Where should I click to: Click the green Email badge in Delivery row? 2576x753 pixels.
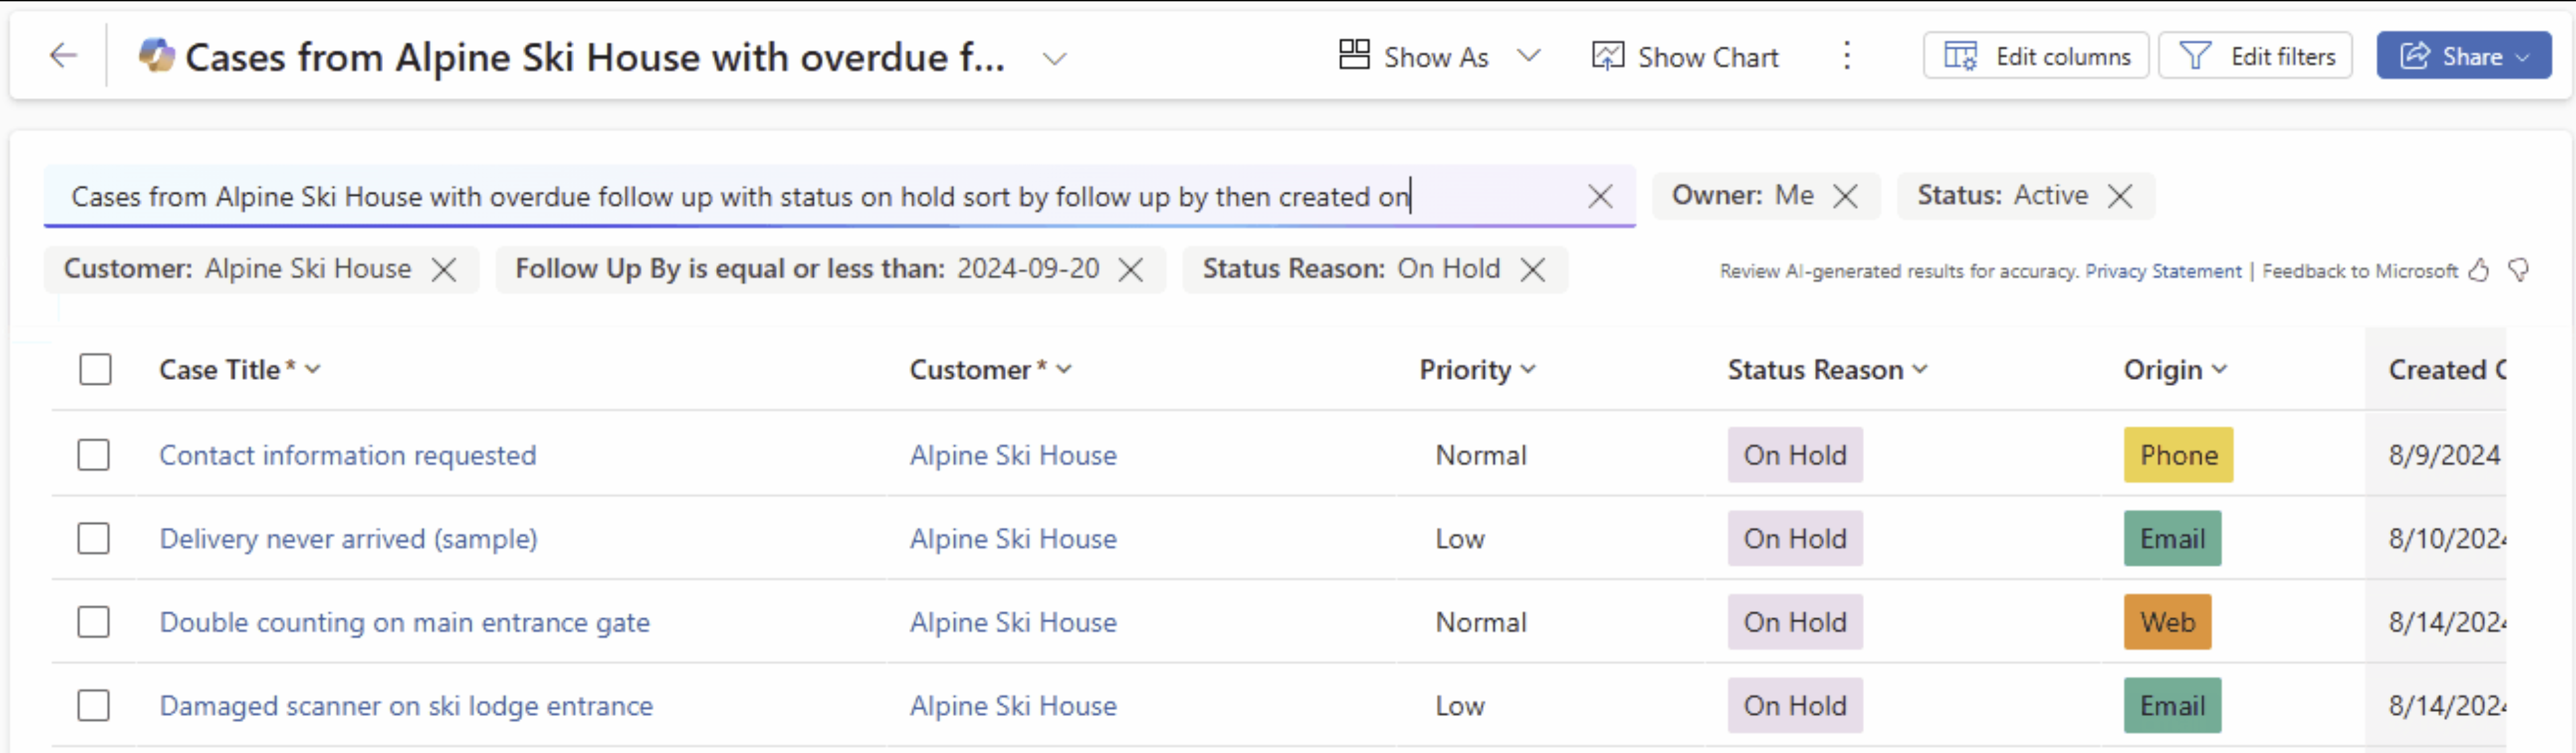pos(2172,539)
